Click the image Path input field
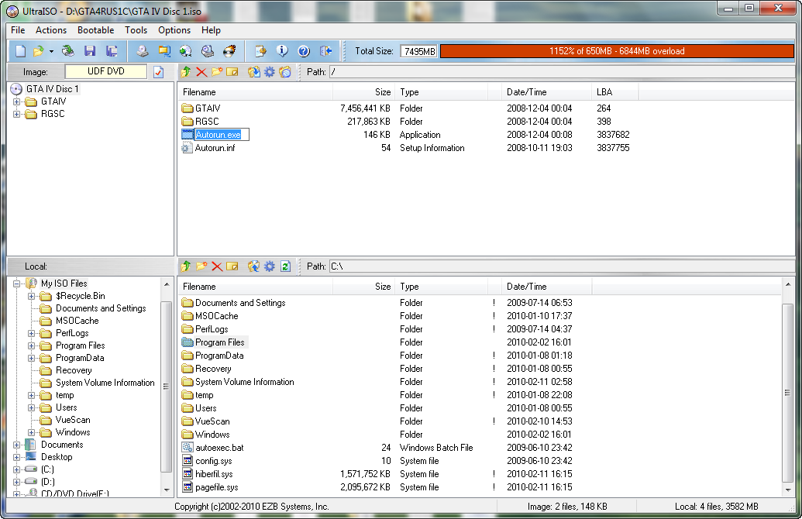The image size is (802, 519). (x=562, y=72)
